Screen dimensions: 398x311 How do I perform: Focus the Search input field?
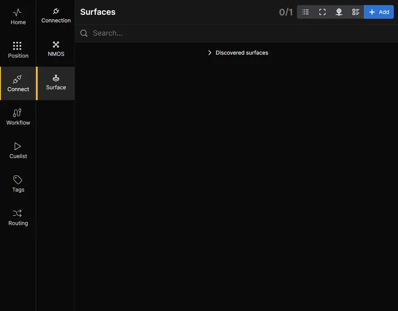tap(238, 33)
